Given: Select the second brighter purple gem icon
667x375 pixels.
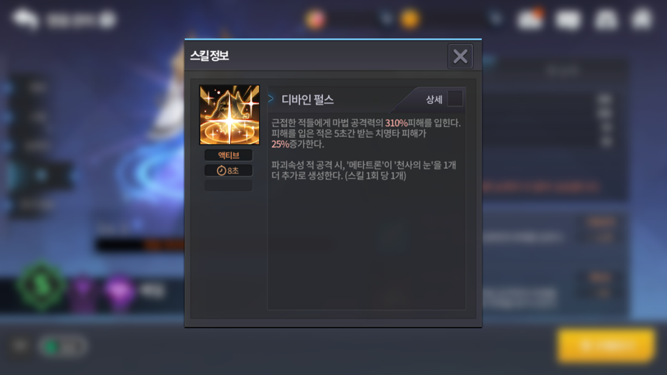Looking at the screenshot, I should (x=119, y=291).
